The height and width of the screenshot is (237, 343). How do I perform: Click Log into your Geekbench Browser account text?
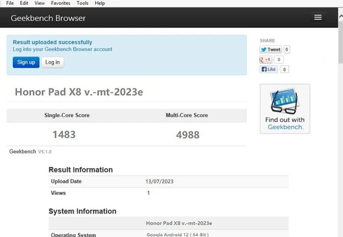[x=62, y=49]
